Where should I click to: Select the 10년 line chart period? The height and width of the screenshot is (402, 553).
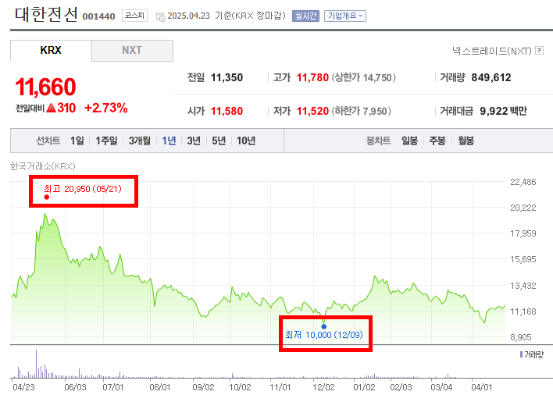point(246,141)
